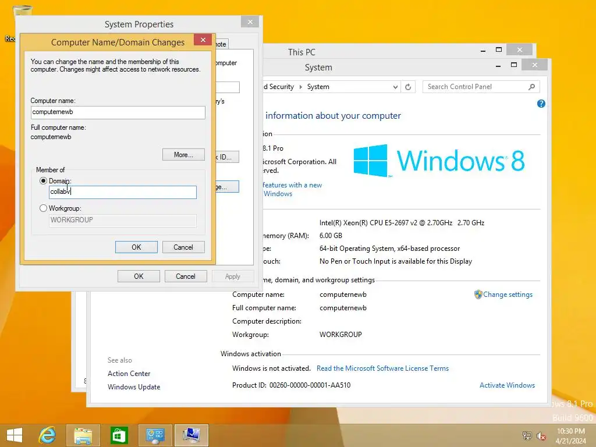The image size is (596, 447).
Task: Refresh the System control panel window
Action: pyautogui.click(x=408, y=87)
